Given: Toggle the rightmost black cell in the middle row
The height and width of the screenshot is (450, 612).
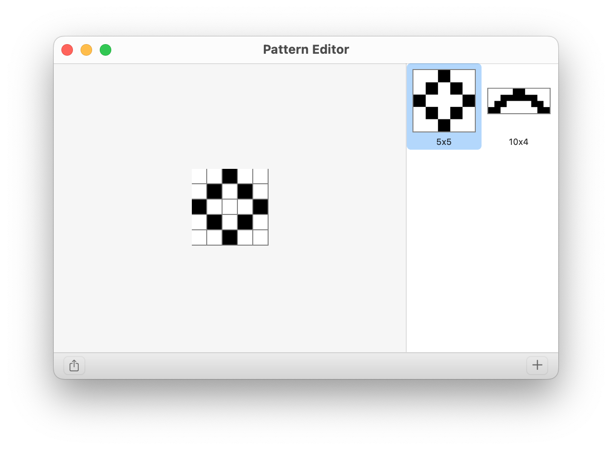Looking at the screenshot, I should pyautogui.click(x=261, y=206).
